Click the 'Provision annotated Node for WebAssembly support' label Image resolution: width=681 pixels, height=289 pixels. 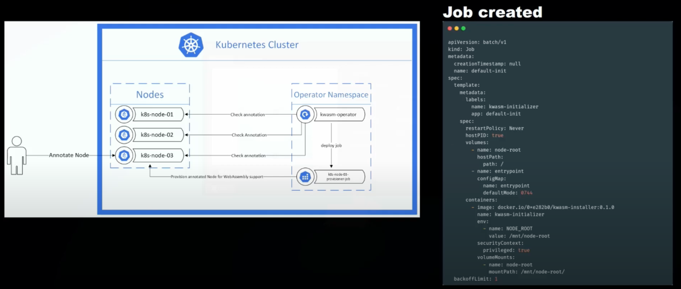tap(216, 177)
